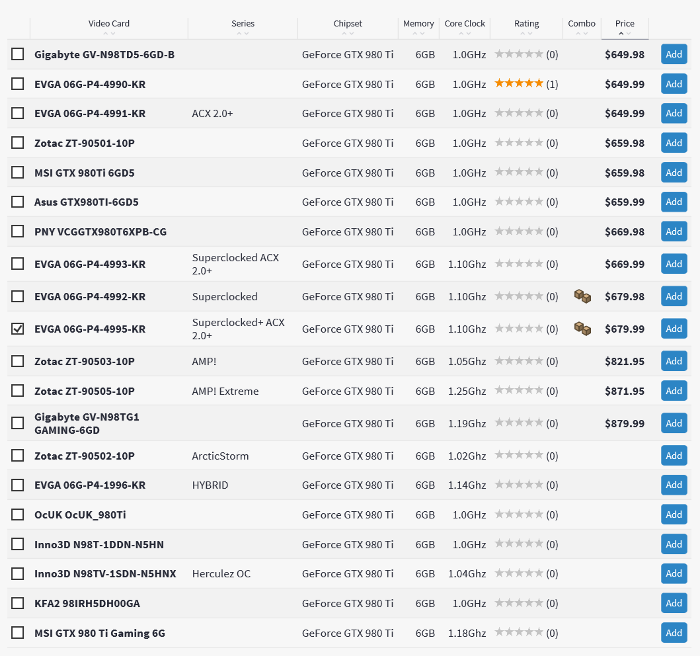The height and width of the screenshot is (656, 700).
Task: Sort table by Memory column
Action: coord(418,24)
